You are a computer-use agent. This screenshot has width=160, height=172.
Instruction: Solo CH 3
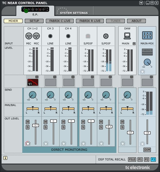point(45,127)
